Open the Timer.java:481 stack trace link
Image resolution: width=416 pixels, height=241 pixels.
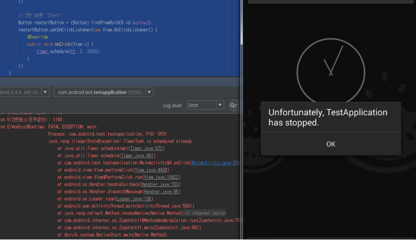137,156
